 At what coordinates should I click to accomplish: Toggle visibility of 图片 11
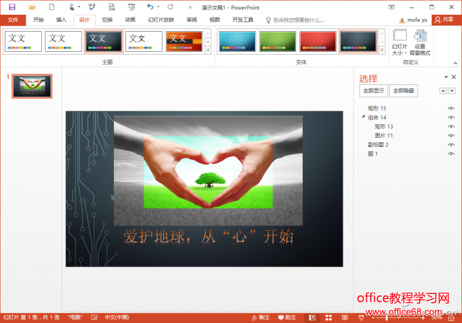point(451,136)
